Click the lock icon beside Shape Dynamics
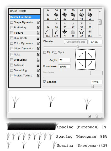Screen dimensions: 111x151 pos(38,22)
